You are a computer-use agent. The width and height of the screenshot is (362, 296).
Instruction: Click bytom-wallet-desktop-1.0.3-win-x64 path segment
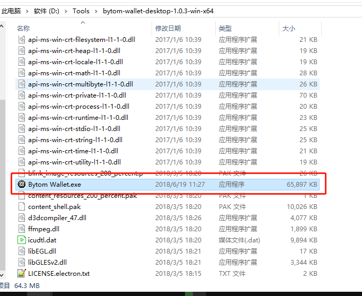point(158,11)
